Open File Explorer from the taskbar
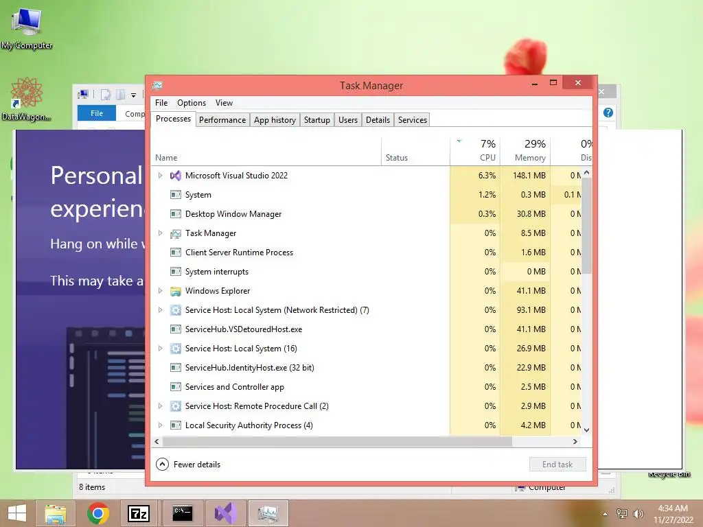The image size is (703, 527). click(x=55, y=513)
